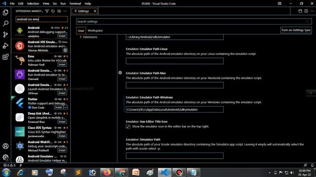Viewport: 316px width, 177px height.
Task: Open the Accounts icon in activity bar
Action: [x=5, y=146]
